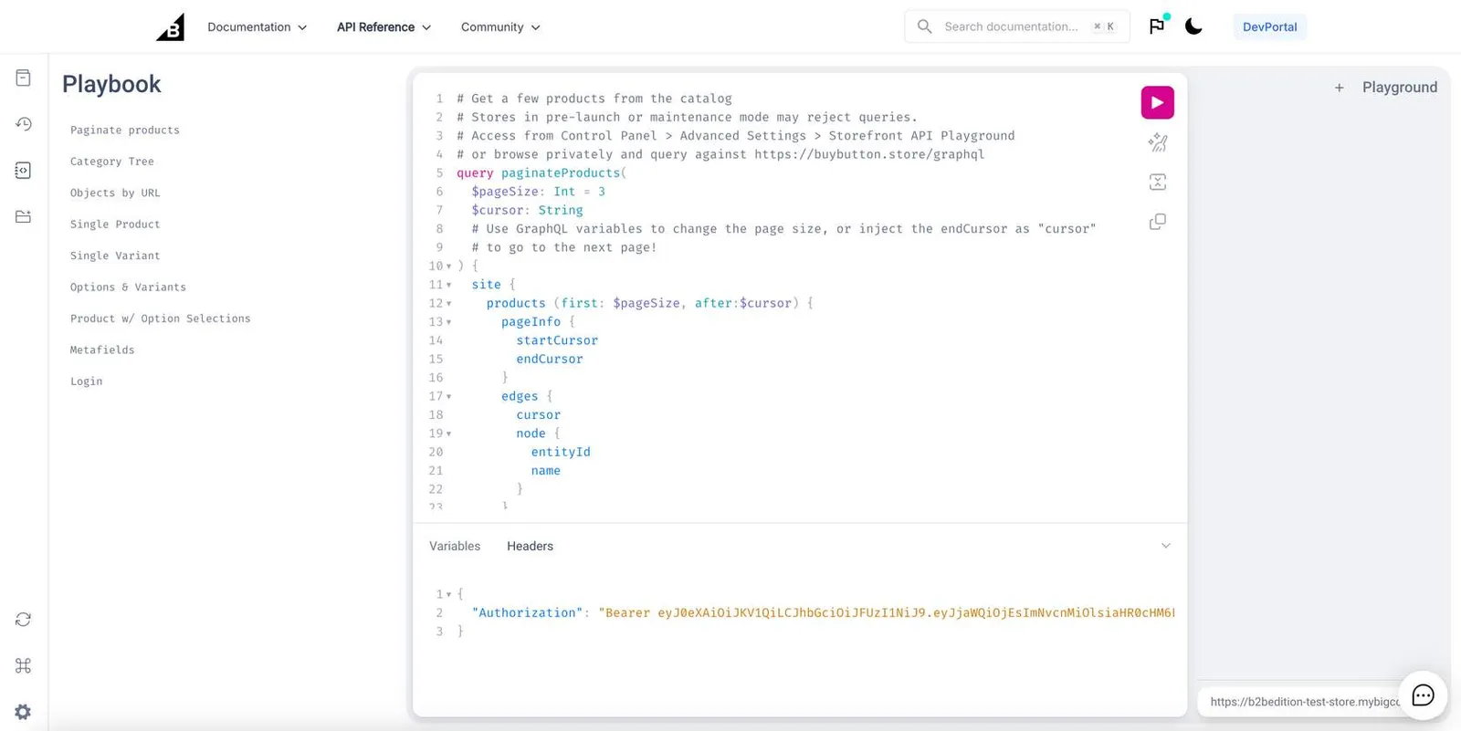Click the Authorization header value in editor
1461x731 pixels.
click(x=887, y=613)
